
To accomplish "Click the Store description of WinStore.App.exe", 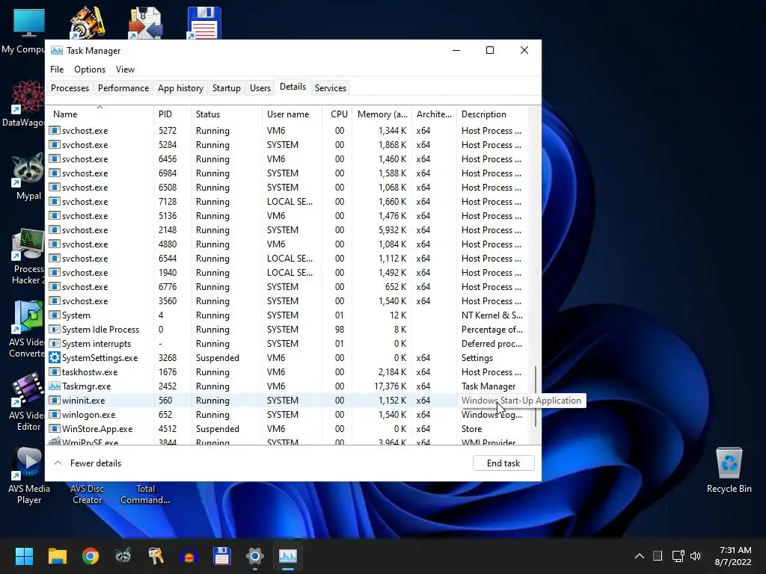I will [x=471, y=428].
